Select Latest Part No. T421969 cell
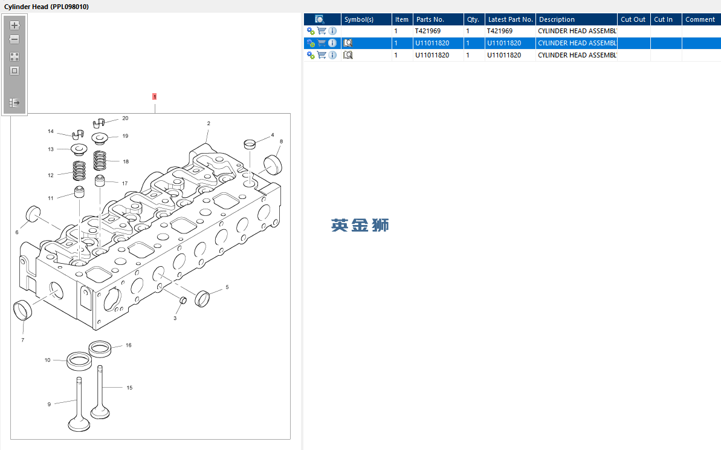The height and width of the screenshot is (450, 721). point(510,31)
